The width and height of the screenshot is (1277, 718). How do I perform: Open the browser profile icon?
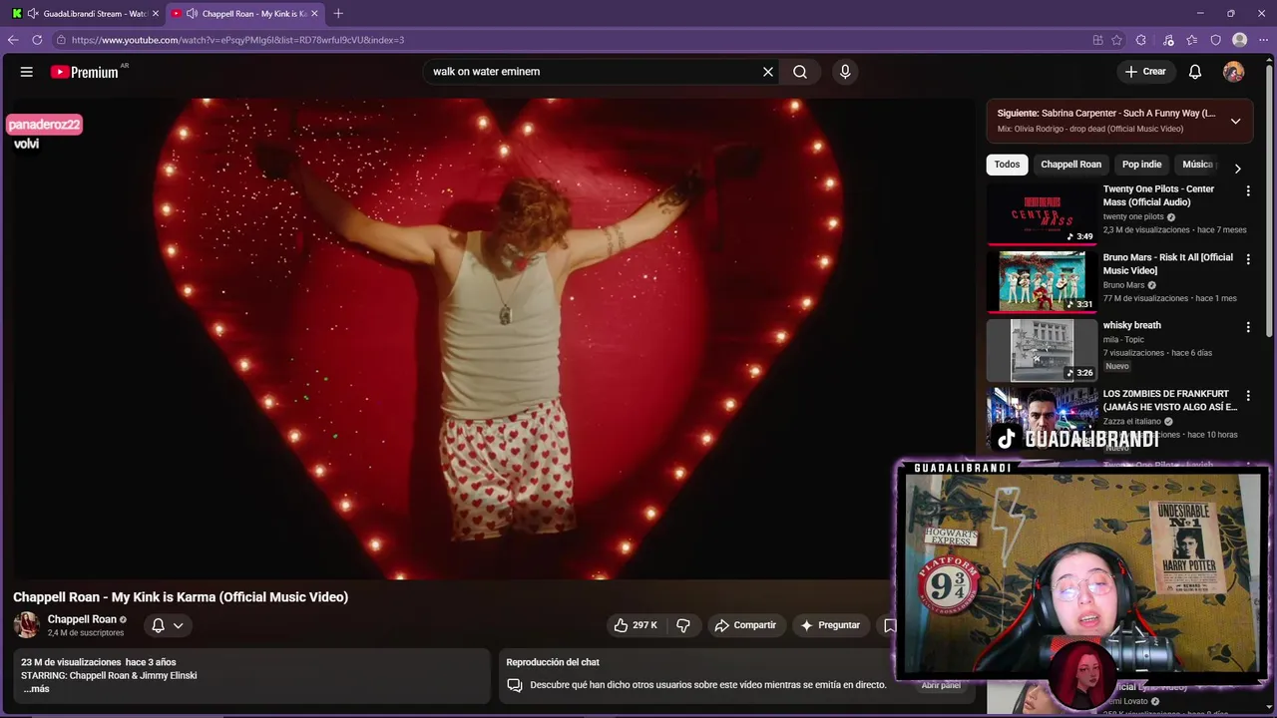pos(1240,40)
